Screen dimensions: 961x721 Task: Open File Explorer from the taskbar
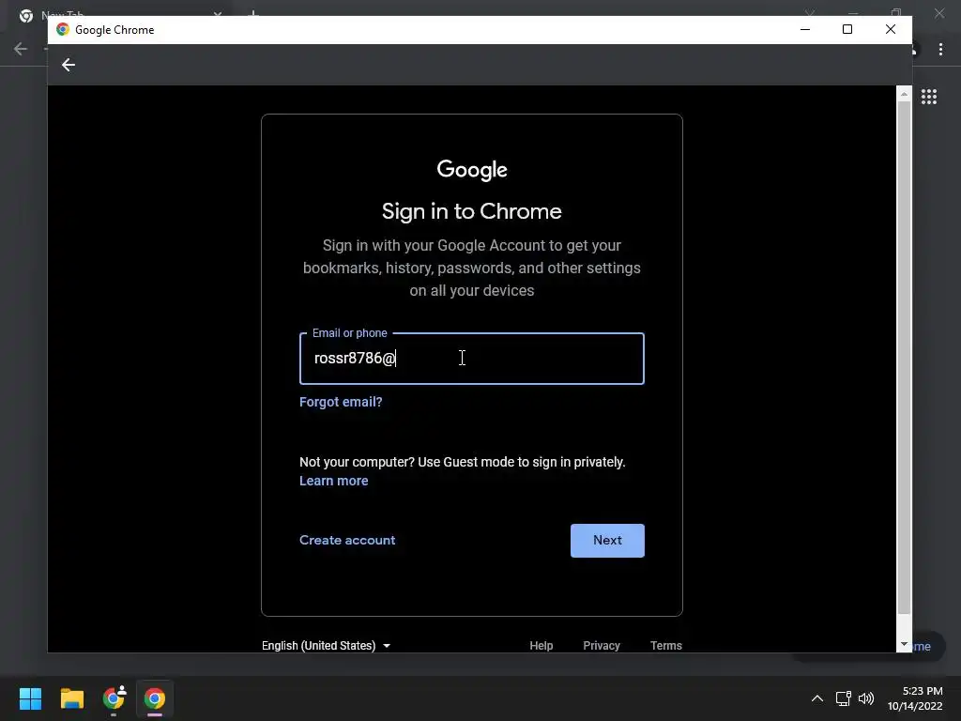click(x=71, y=698)
